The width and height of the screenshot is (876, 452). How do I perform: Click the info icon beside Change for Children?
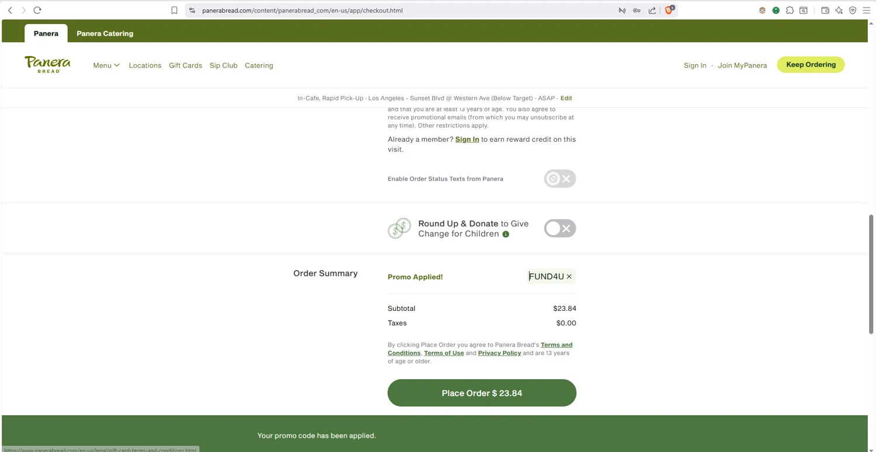point(506,234)
